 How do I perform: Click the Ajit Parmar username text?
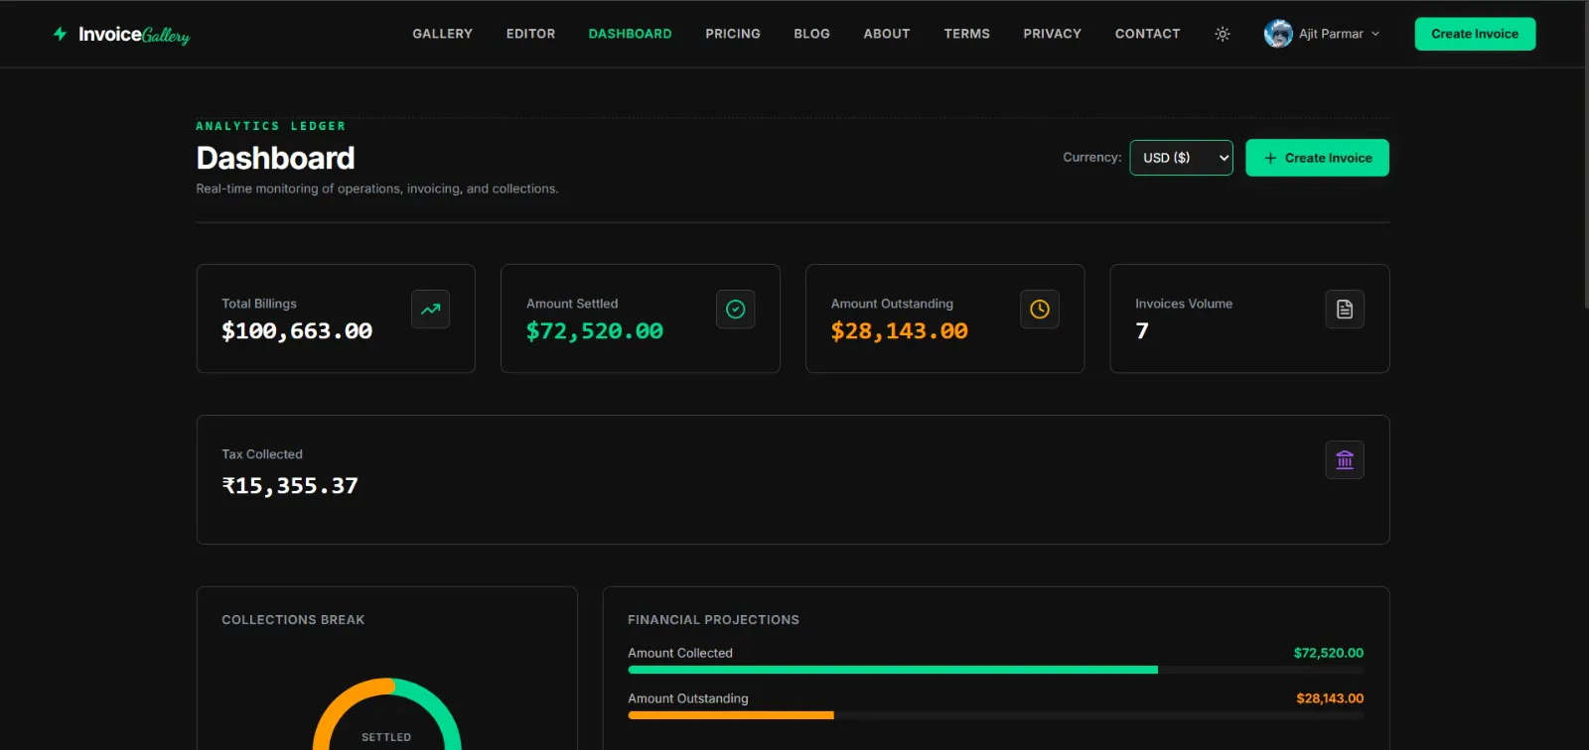(x=1331, y=34)
